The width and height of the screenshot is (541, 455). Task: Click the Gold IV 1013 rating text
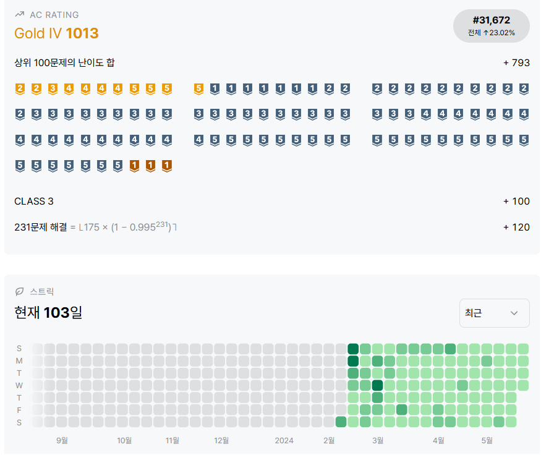pos(56,33)
